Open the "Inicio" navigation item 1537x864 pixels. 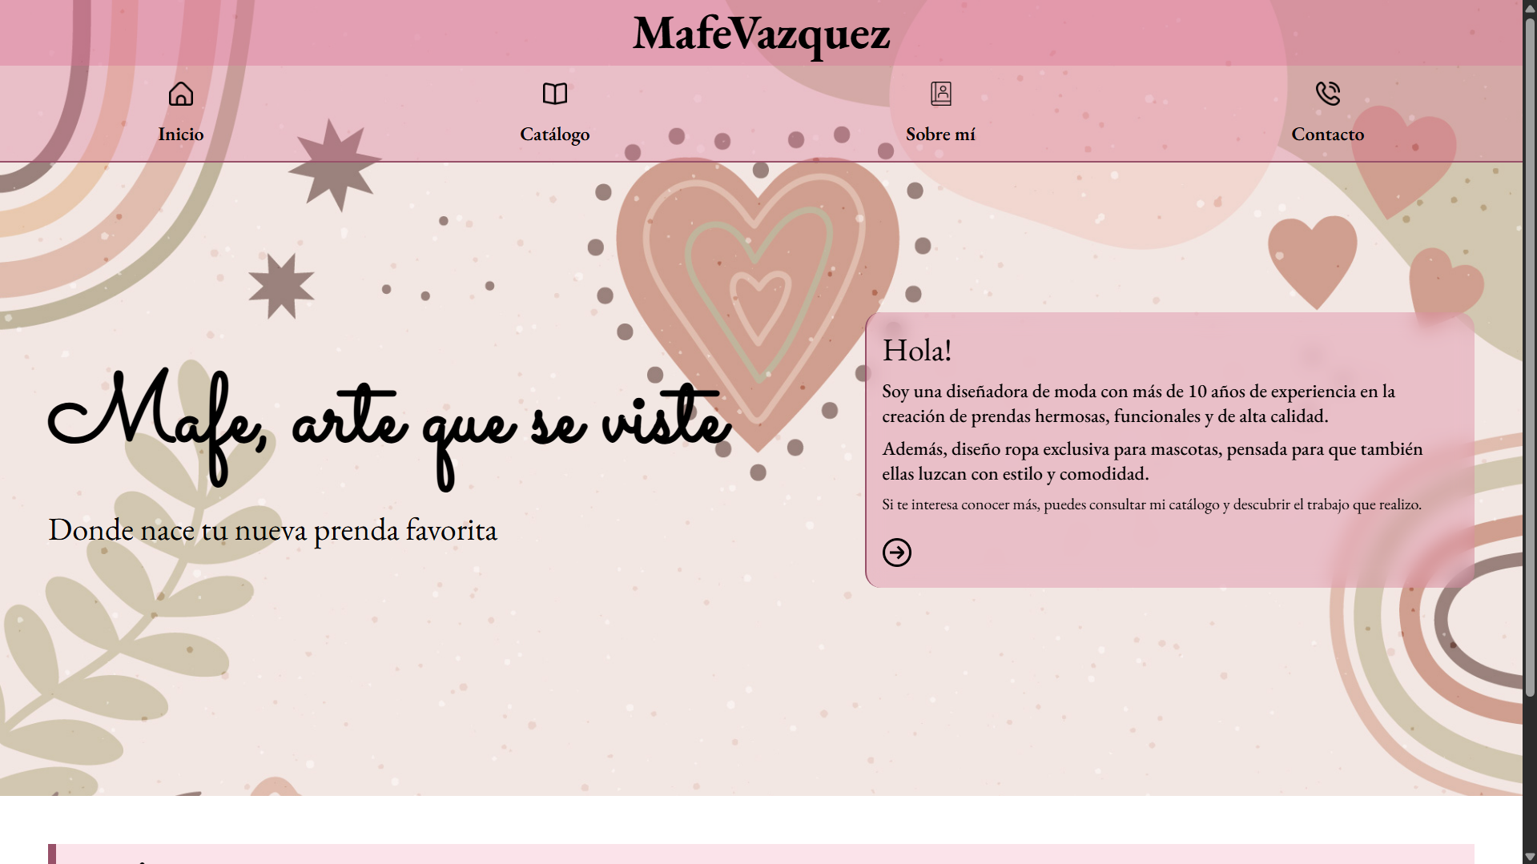180,134
